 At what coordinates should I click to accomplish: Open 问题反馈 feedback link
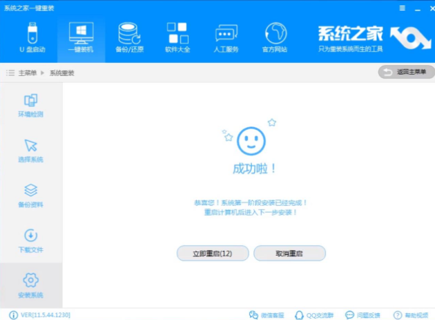click(x=363, y=314)
